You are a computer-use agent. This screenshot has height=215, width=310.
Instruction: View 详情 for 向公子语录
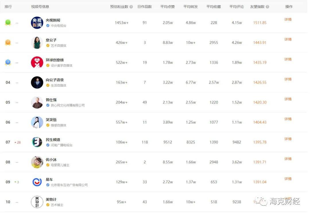click(288, 79)
